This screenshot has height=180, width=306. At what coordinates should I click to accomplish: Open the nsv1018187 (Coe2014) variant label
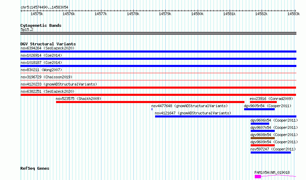41,63
